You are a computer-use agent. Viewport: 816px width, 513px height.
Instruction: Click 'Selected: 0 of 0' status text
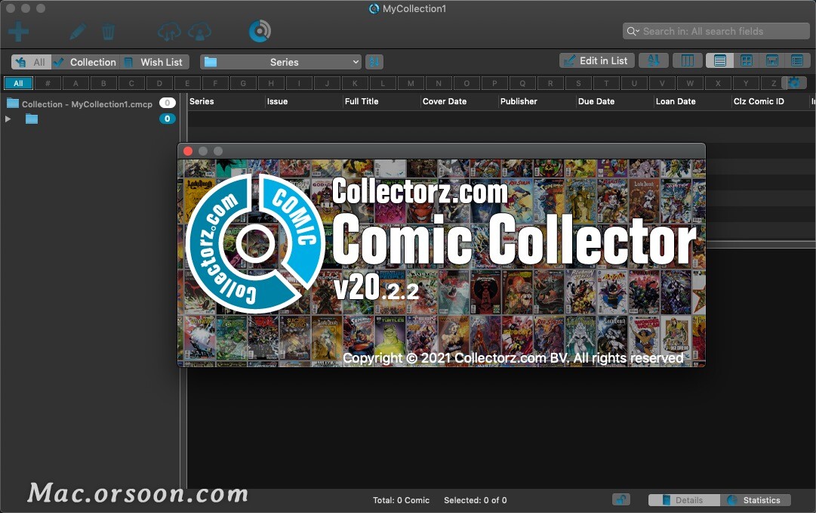[475, 500]
